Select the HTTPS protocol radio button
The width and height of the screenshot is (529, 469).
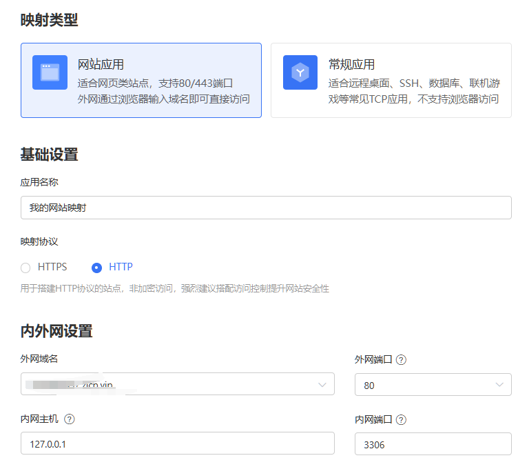click(x=25, y=268)
